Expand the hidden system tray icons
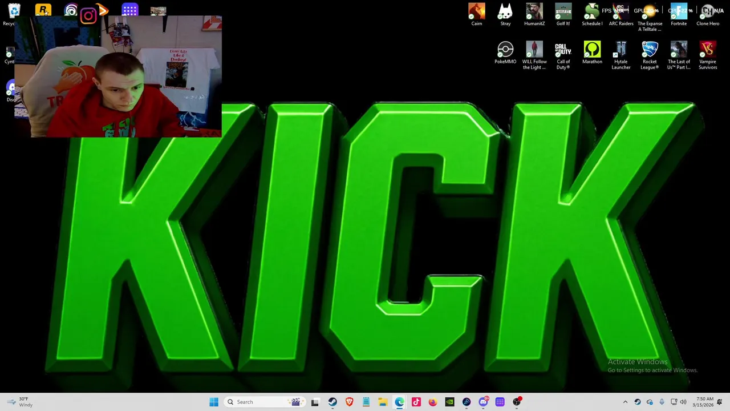The width and height of the screenshot is (730, 411). pyautogui.click(x=625, y=402)
